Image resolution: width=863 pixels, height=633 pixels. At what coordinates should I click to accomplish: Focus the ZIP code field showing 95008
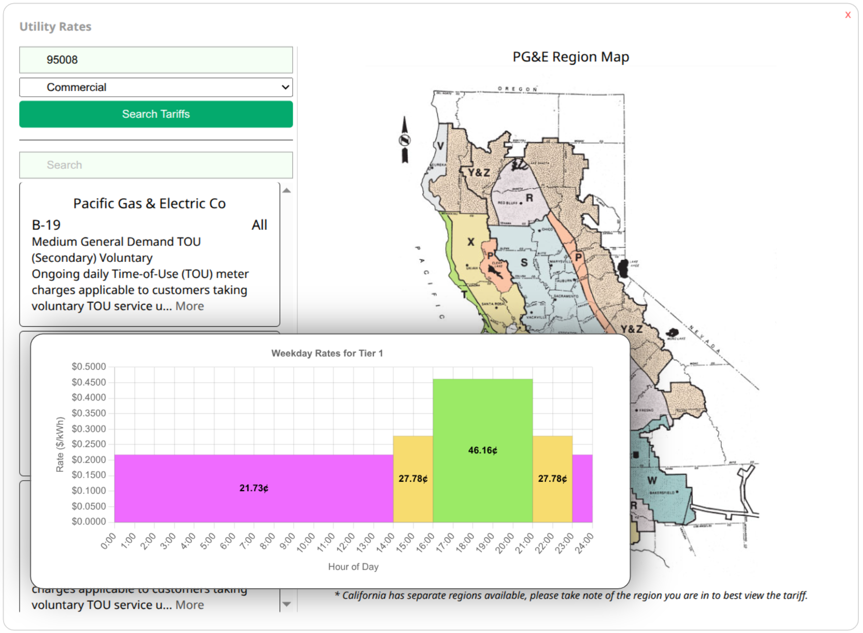tap(156, 60)
